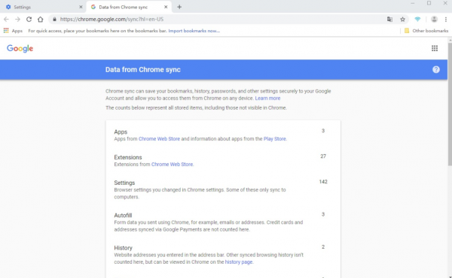The height and width of the screenshot is (278, 452).
Task: Click the Settings count 142
Action: point(323,182)
